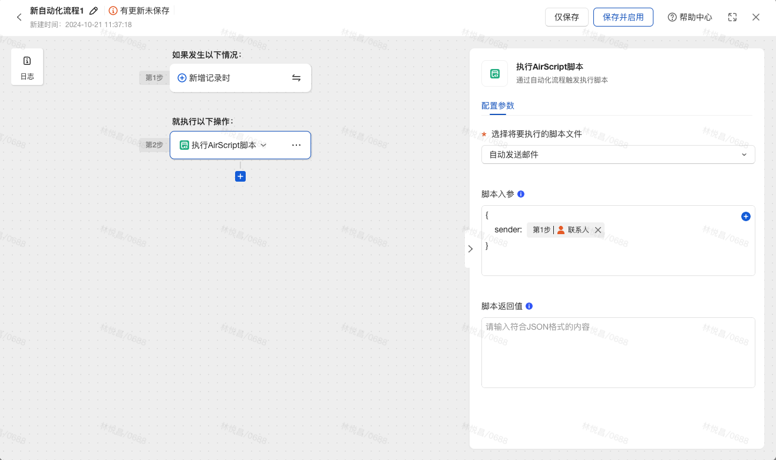Remove the 联系人 tag with its X
Screen dimensions: 776x460
pos(598,230)
